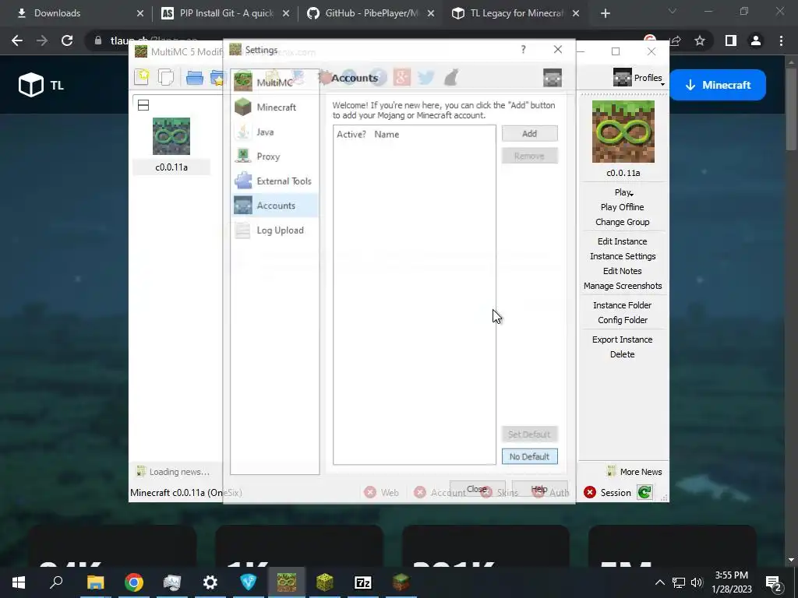Open the notification center icon
The height and width of the screenshot is (598, 798).
(x=774, y=583)
